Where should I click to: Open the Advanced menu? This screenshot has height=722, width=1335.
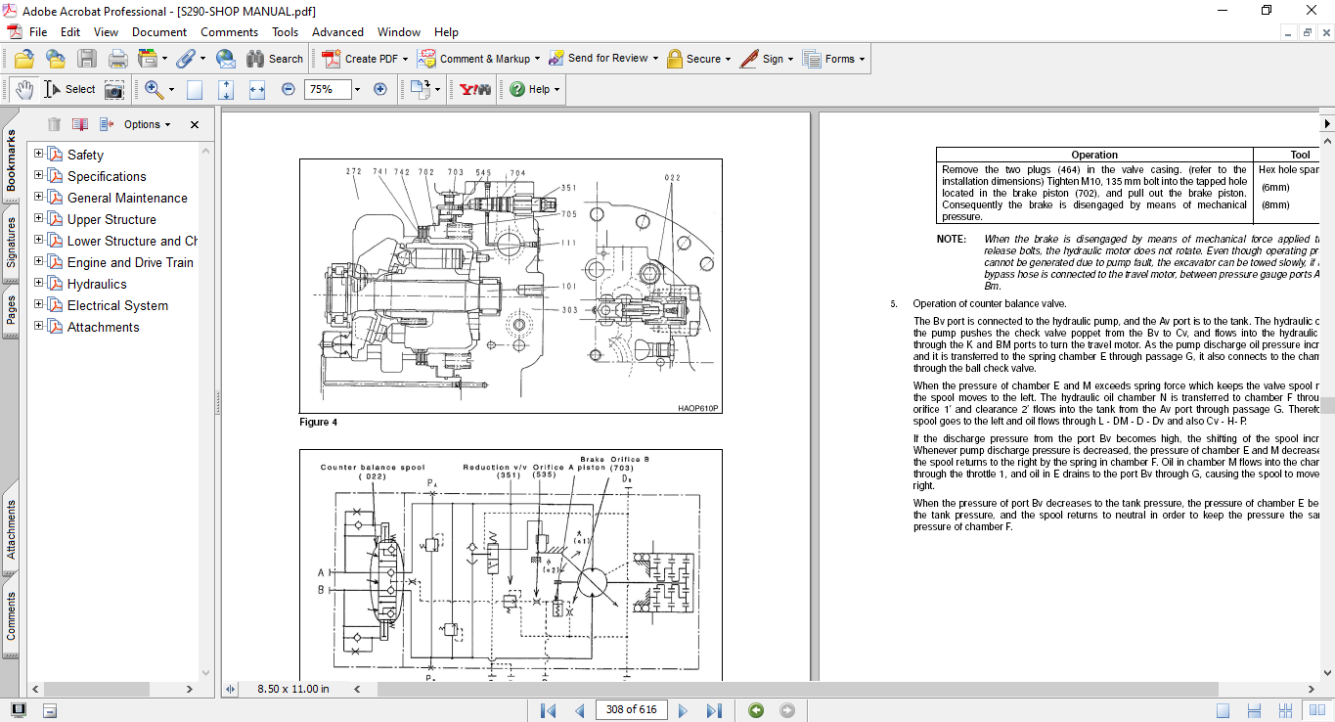(x=337, y=32)
